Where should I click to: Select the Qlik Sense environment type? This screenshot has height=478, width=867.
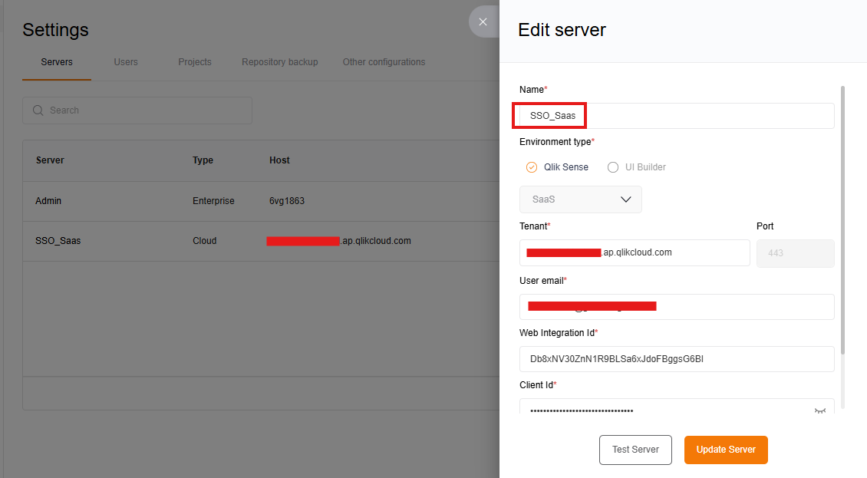pyautogui.click(x=532, y=166)
